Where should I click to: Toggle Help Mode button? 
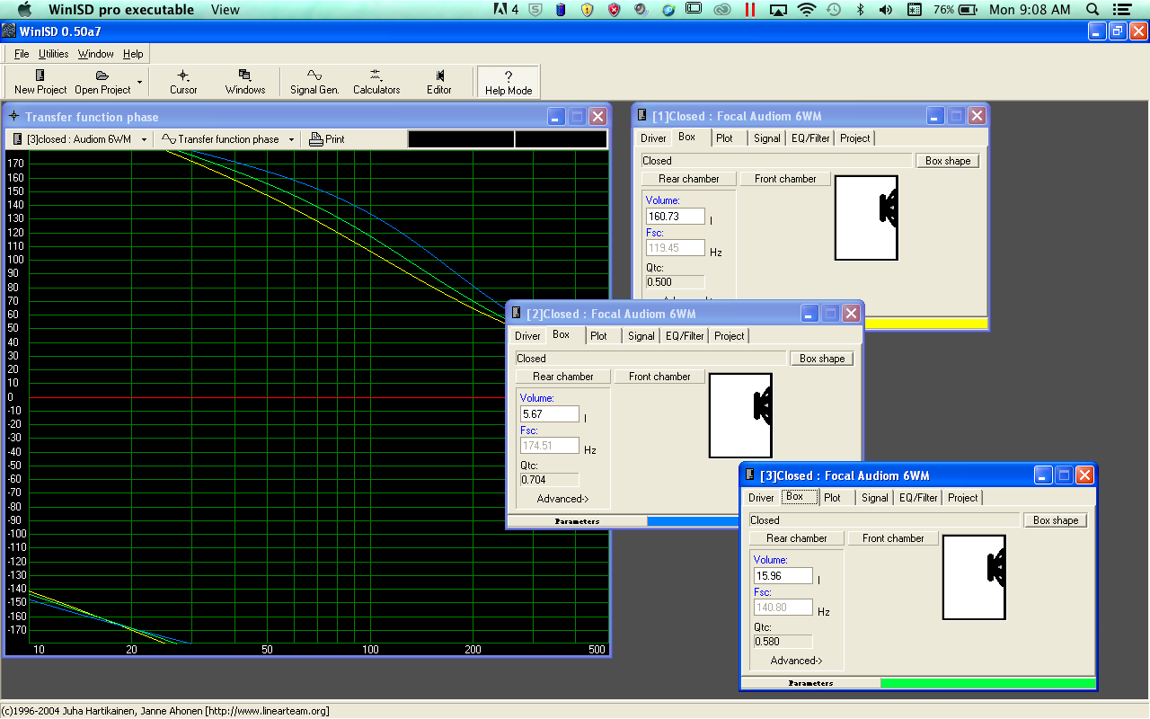(x=509, y=82)
